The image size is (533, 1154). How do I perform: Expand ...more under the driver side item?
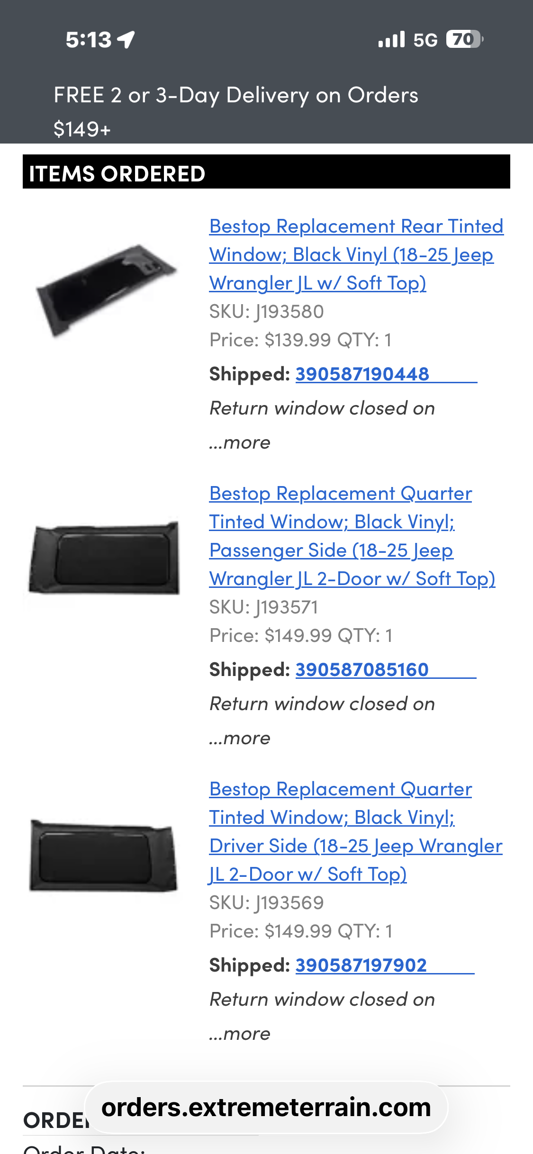tap(239, 1034)
